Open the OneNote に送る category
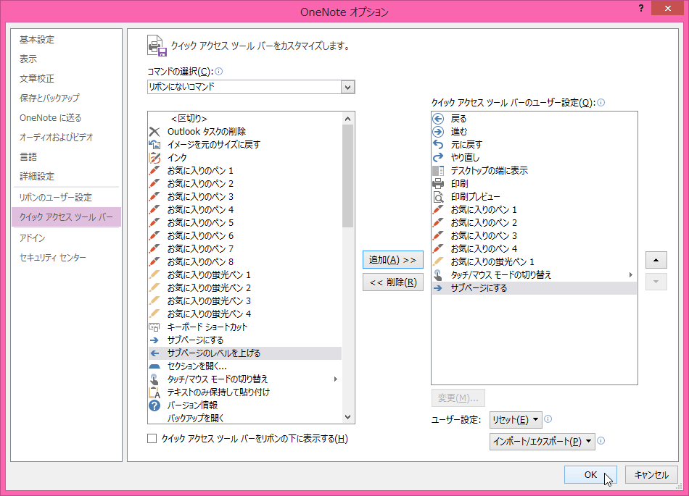This screenshot has height=496, width=689. coord(51,117)
